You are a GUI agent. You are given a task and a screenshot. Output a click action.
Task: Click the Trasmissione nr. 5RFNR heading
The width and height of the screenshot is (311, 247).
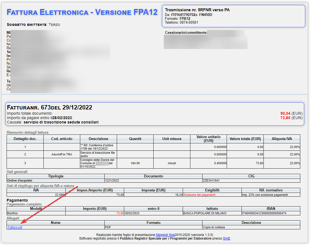197,10
